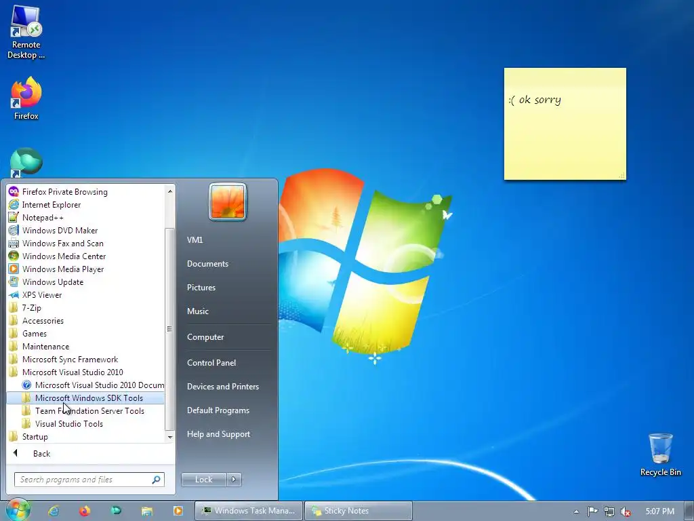Click the Firefox Private Browsing icon

coord(14,192)
